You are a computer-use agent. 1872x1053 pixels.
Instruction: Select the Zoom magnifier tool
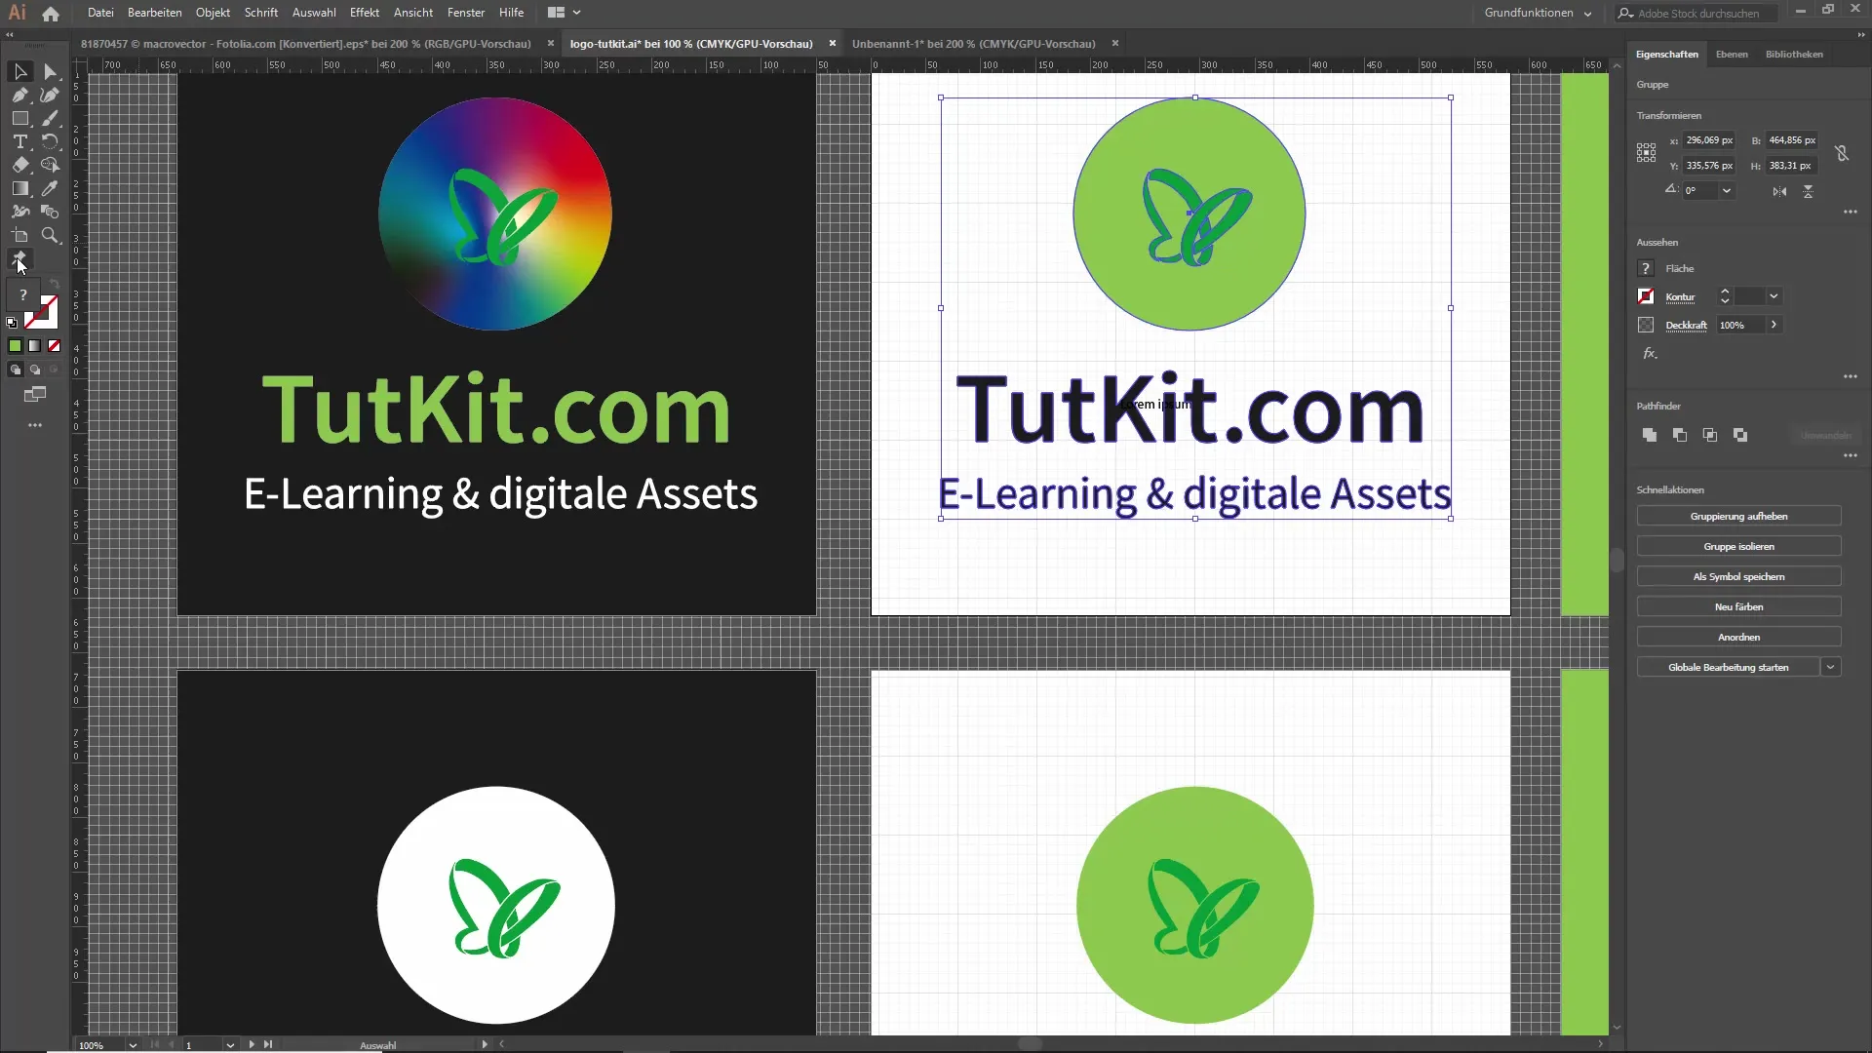point(50,235)
